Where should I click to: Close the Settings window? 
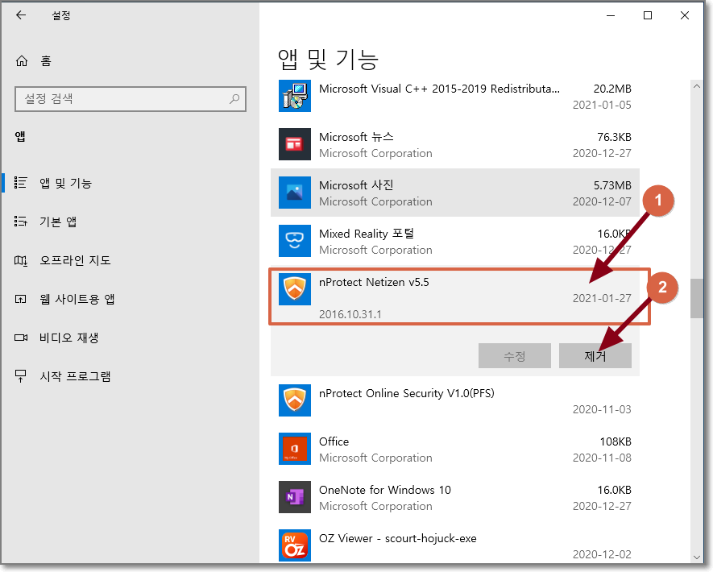click(x=684, y=15)
